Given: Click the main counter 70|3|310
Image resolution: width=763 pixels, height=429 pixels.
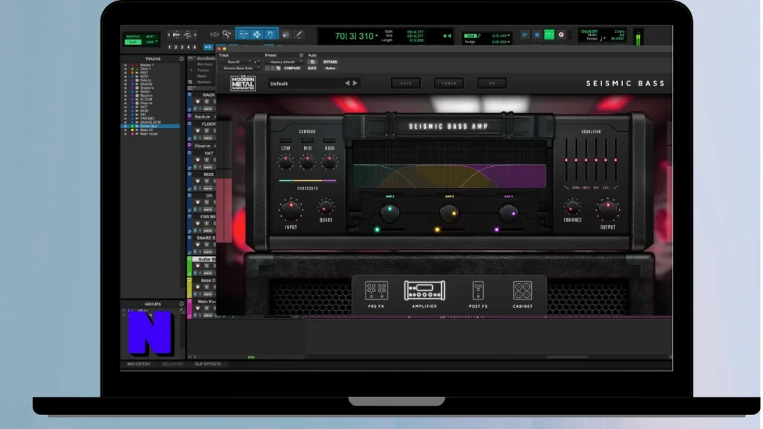Looking at the screenshot, I should click(x=354, y=36).
